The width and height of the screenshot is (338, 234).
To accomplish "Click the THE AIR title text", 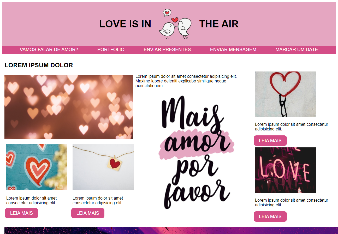I will pyautogui.click(x=219, y=24).
